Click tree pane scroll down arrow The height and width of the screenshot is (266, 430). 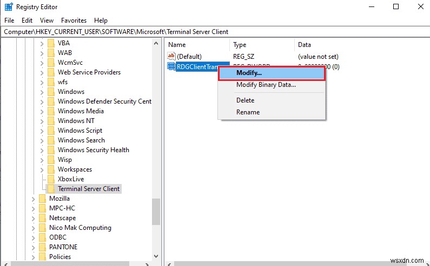(x=156, y=256)
